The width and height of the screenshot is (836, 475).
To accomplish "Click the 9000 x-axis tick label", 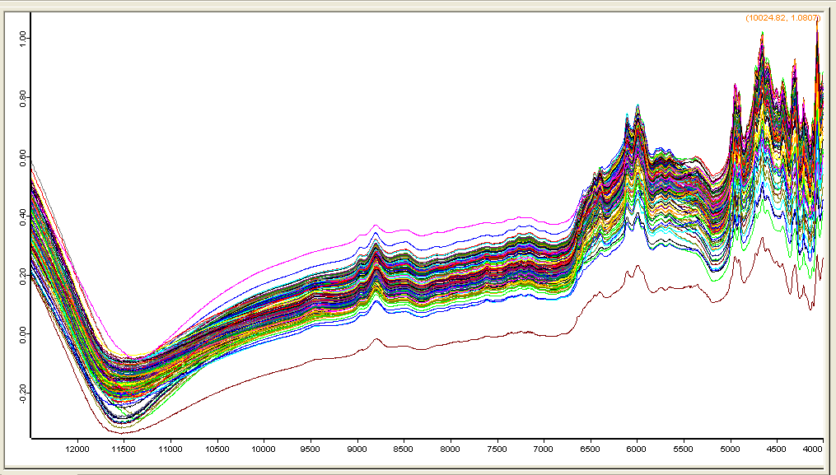I will click(357, 449).
